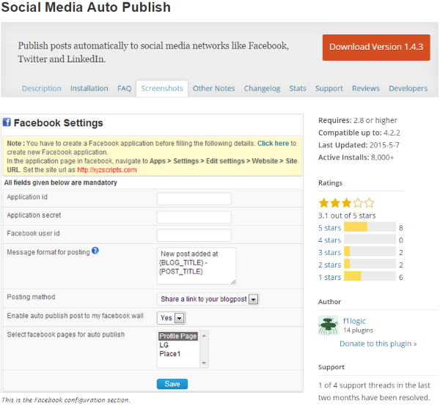Switch to the Support tab
This screenshot has height=406, width=440.
coord(329,89)
